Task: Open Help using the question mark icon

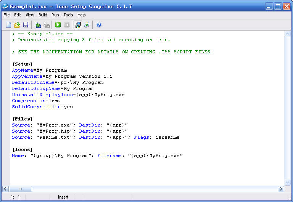Action: 99,25
